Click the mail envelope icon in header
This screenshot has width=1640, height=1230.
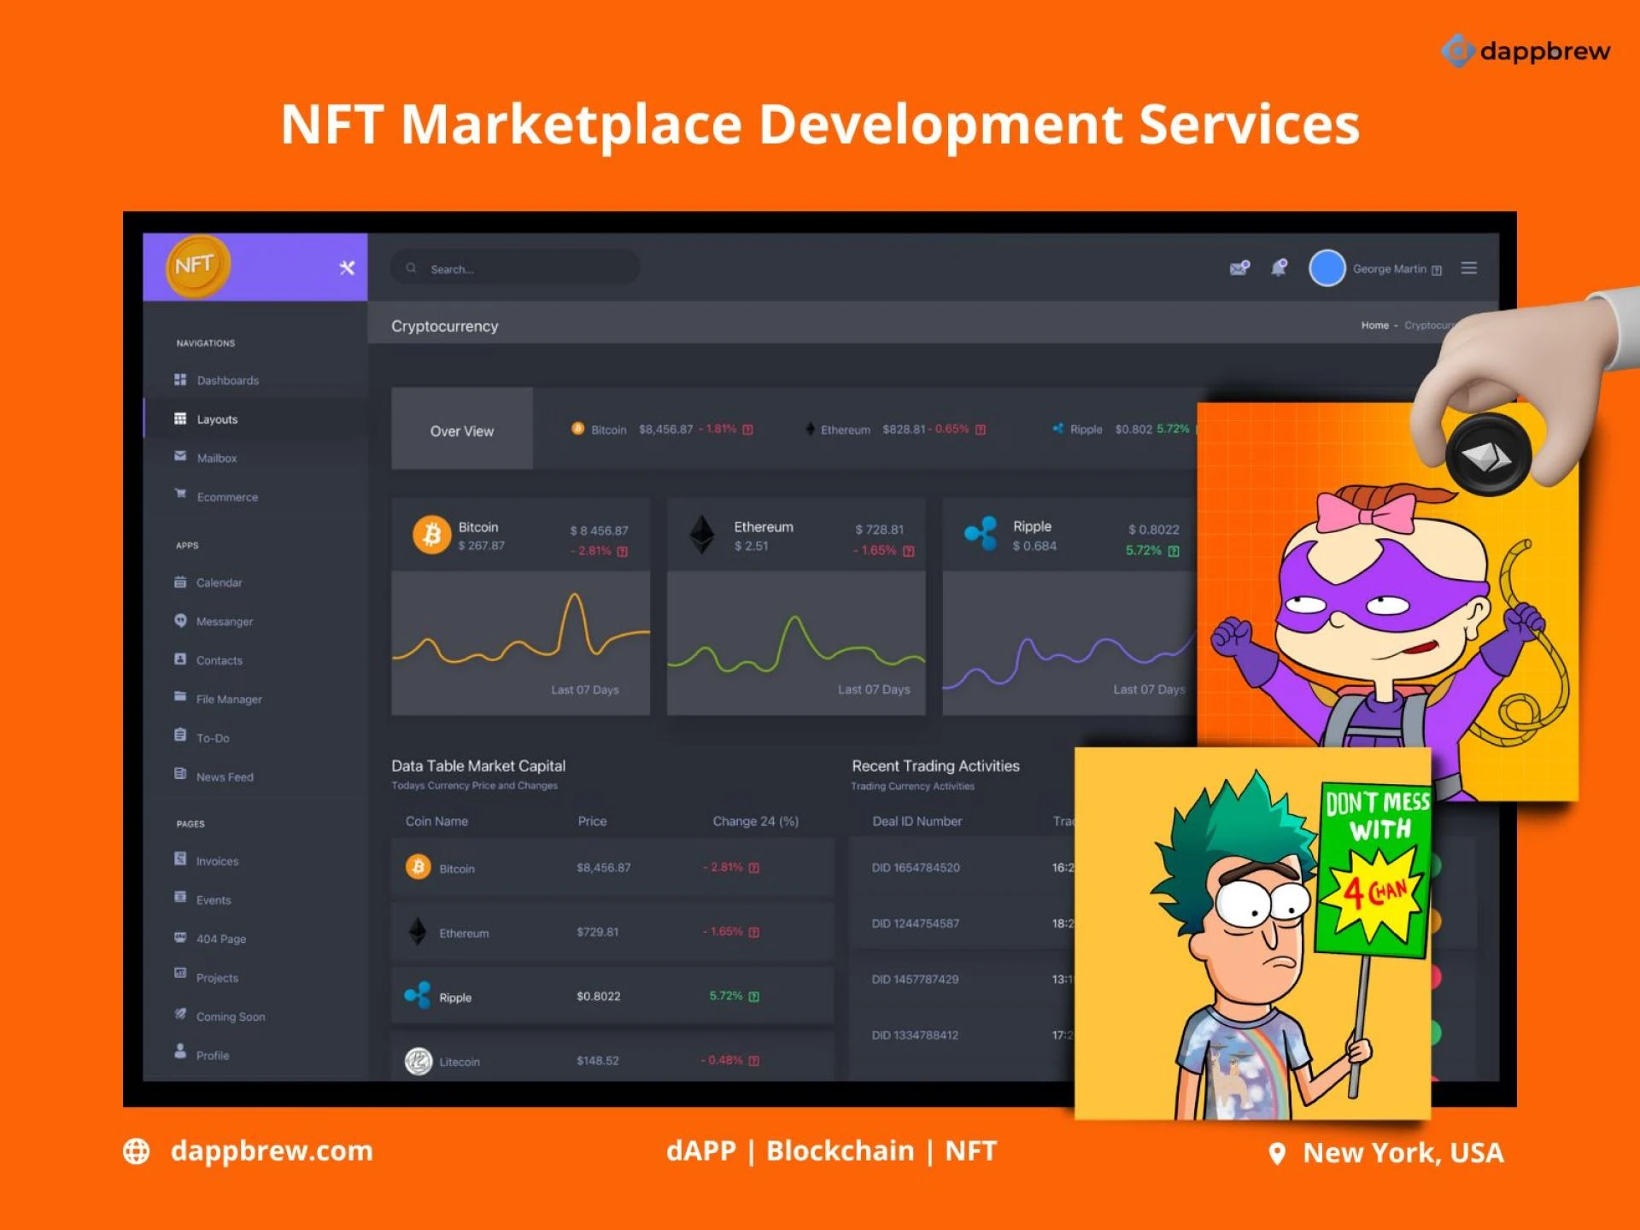tap(1239, 268)
